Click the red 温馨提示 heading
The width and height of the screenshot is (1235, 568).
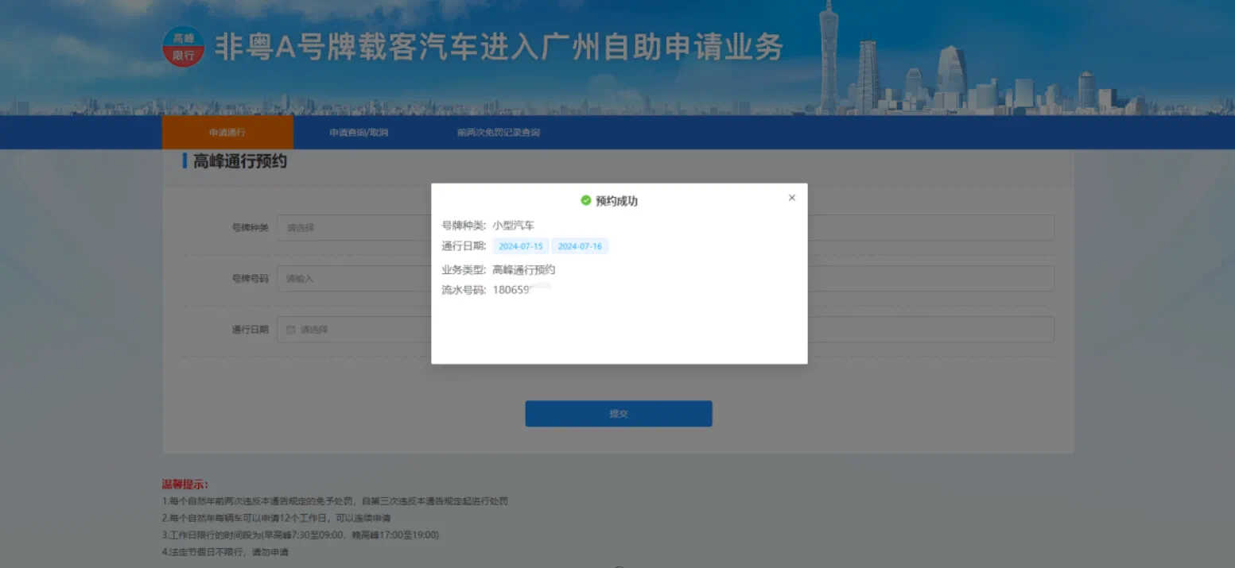[185, 484]
